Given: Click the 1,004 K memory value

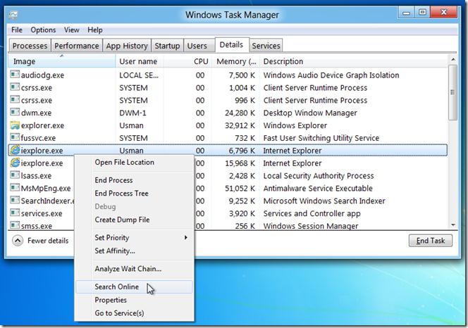Looking at the screenshot, I should pyautogui.click(x=242, y=88).
